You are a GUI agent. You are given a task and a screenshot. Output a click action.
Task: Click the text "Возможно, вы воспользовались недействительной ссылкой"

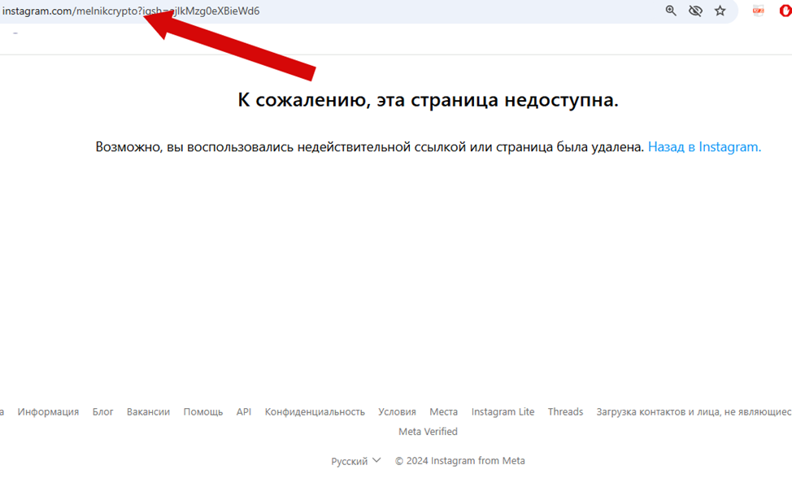tap(281, 147)
